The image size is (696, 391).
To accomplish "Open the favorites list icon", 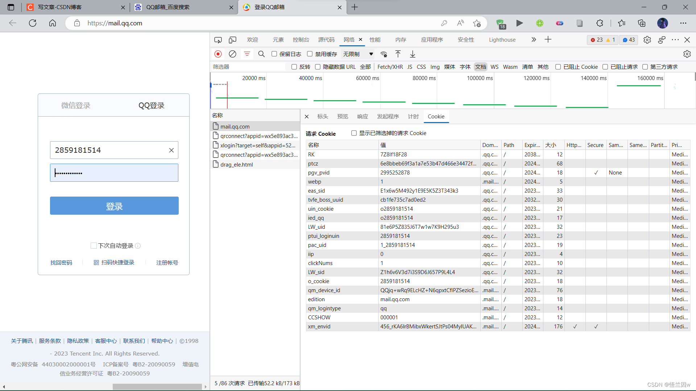I will [622, 23].
